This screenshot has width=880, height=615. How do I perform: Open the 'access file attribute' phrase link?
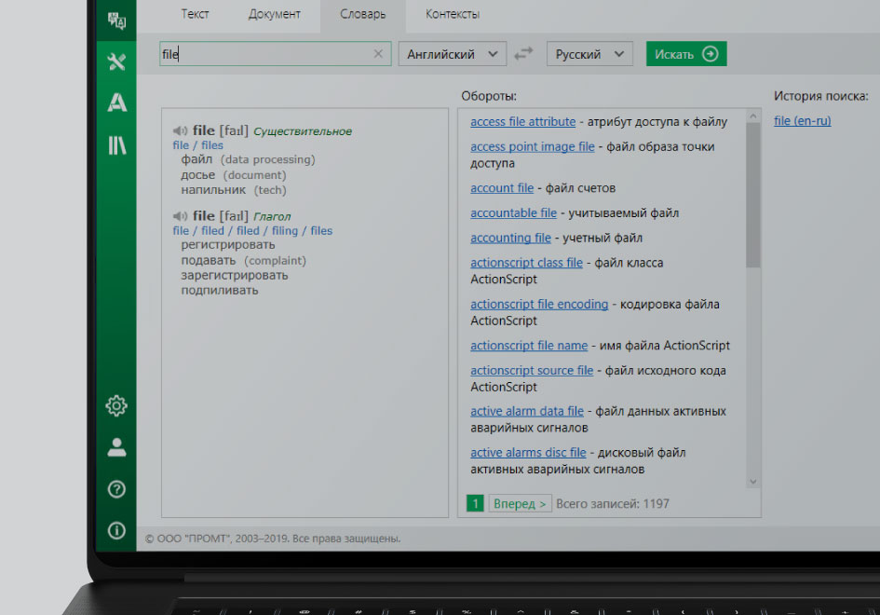click(x=522, y=122)
